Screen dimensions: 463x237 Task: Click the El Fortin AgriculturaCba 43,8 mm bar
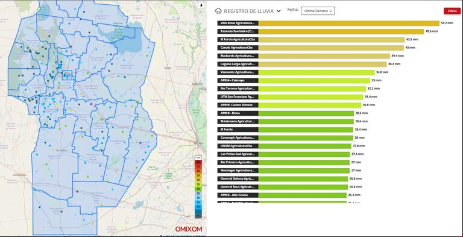point(332,40)
